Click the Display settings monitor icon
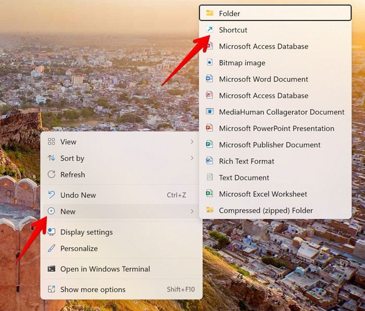This screenshot has height=311, width=365. (x=52, y=232)
